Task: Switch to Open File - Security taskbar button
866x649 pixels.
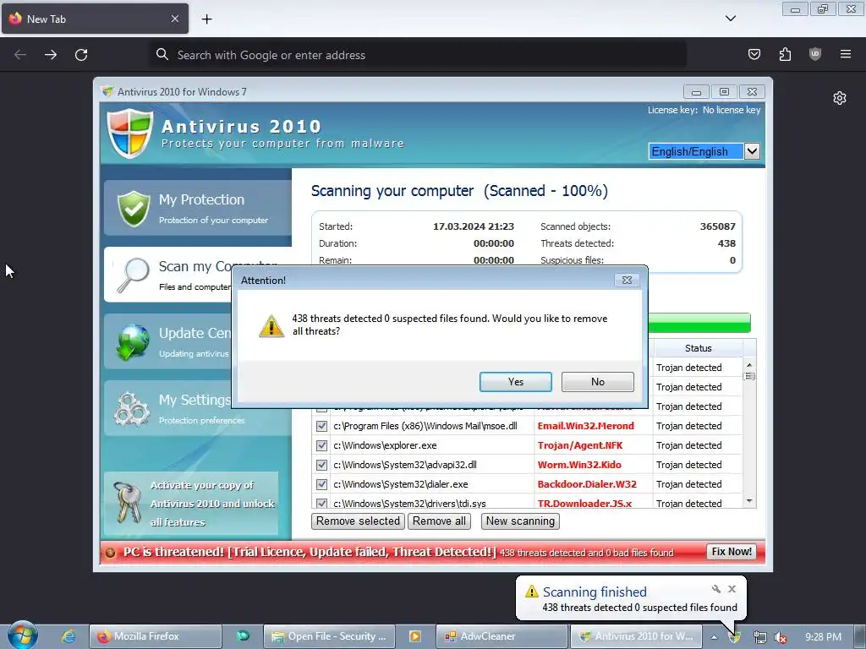Action: pyautogui.click(x=329, y=636)
